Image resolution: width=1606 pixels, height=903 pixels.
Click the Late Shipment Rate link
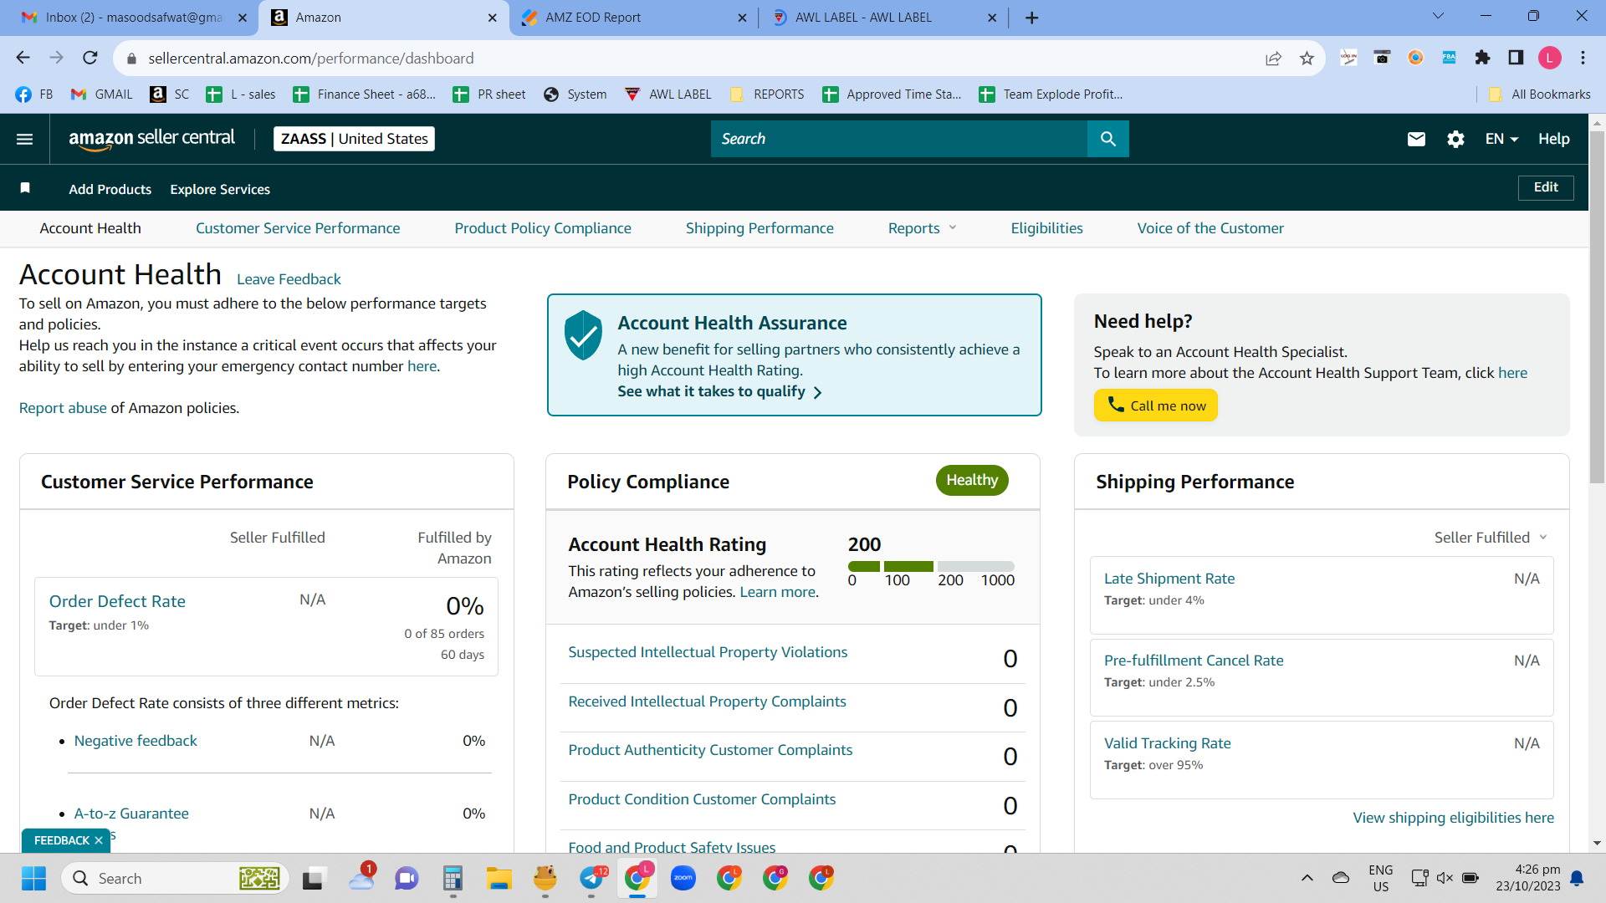[x=1169, y=579]
